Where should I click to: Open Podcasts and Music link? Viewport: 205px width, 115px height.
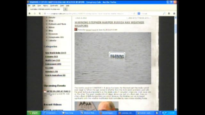[57, 24]
